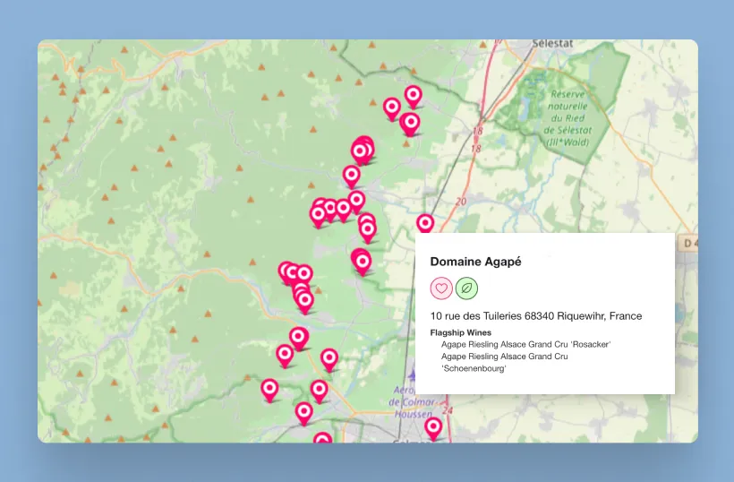Open the Domaine Agapé popup title
The height and width of the screenshot is (482, 734).
click(475, 262)
